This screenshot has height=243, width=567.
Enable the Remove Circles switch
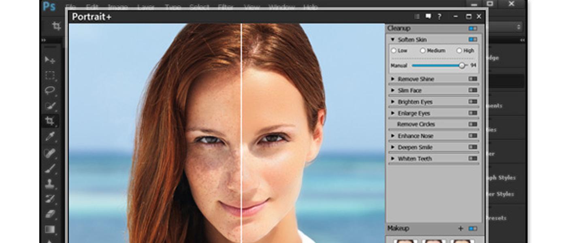(x=473, y=124)
